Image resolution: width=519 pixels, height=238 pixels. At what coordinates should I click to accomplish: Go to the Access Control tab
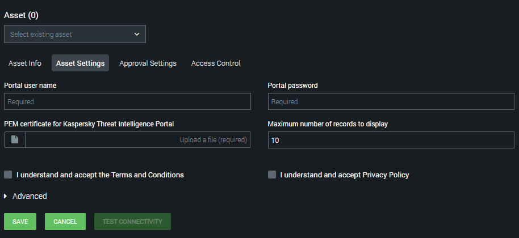(216, 63)
